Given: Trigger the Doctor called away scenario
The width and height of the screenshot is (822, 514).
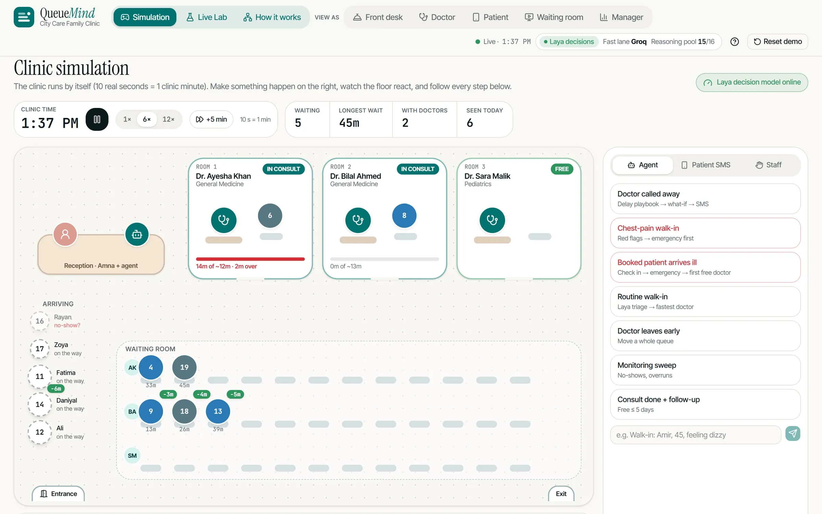Looking at the screenshot, I should coord(705,199).
